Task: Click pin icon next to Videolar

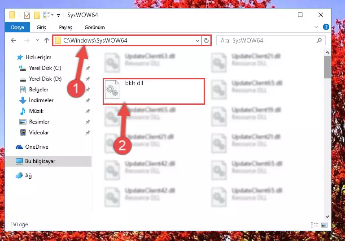Action: 88,133
